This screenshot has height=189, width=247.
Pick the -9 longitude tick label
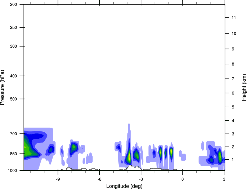[x=58, y=179]
